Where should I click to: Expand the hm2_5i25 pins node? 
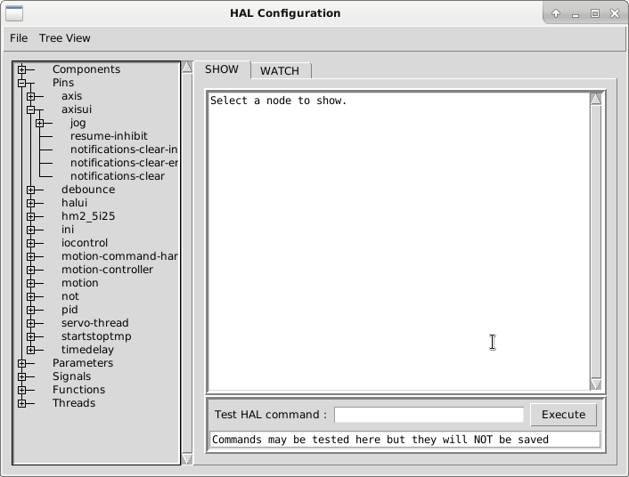pos(30,216)
